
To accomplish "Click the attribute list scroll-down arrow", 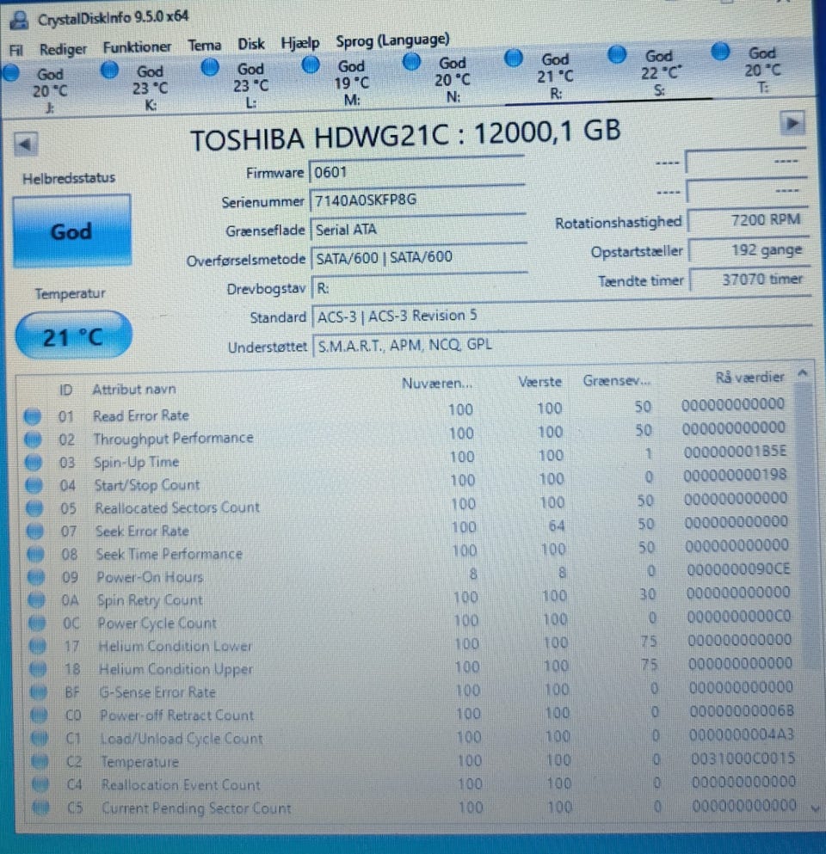I will tap(815, 808).
